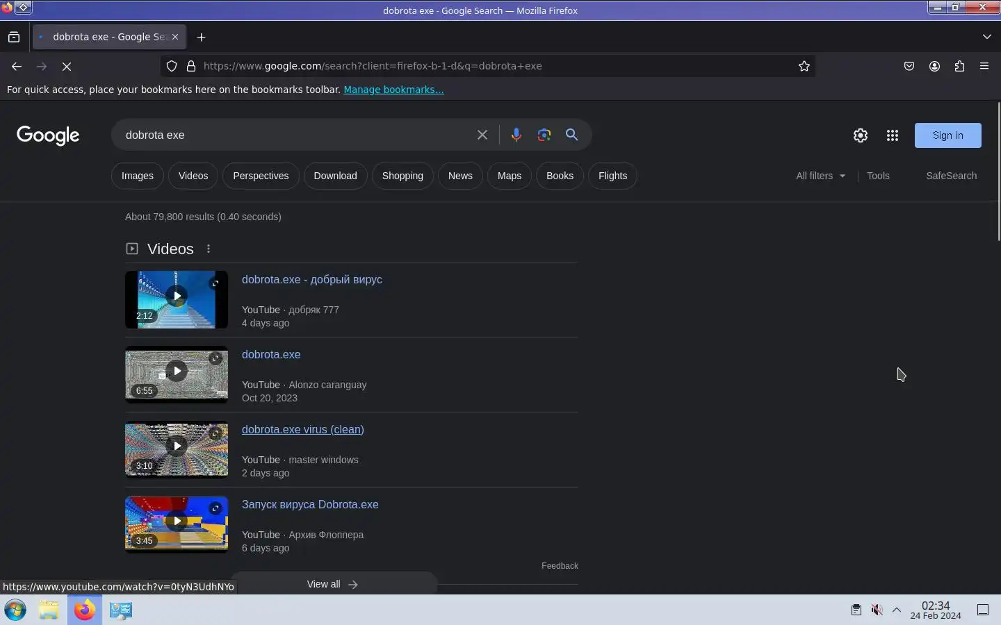Save page to Pocket
1001x625 pixels.
pyautogui.click(x=909, y=66)
